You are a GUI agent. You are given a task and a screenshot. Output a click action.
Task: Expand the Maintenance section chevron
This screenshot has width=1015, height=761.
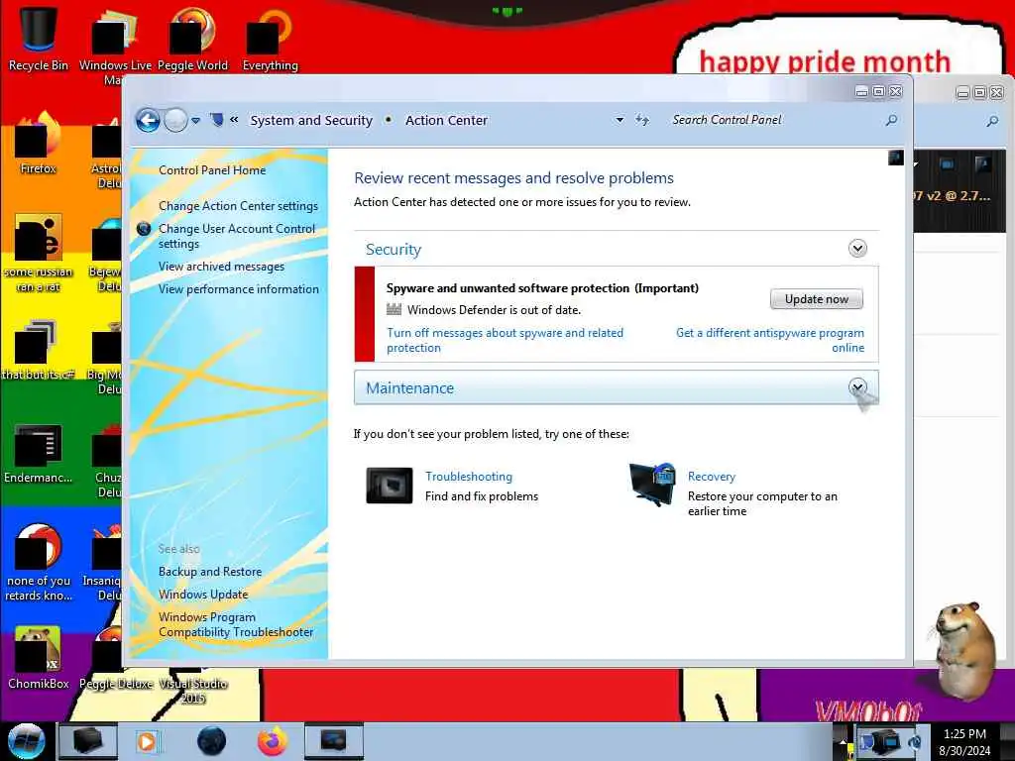click(x=857, y=387)
